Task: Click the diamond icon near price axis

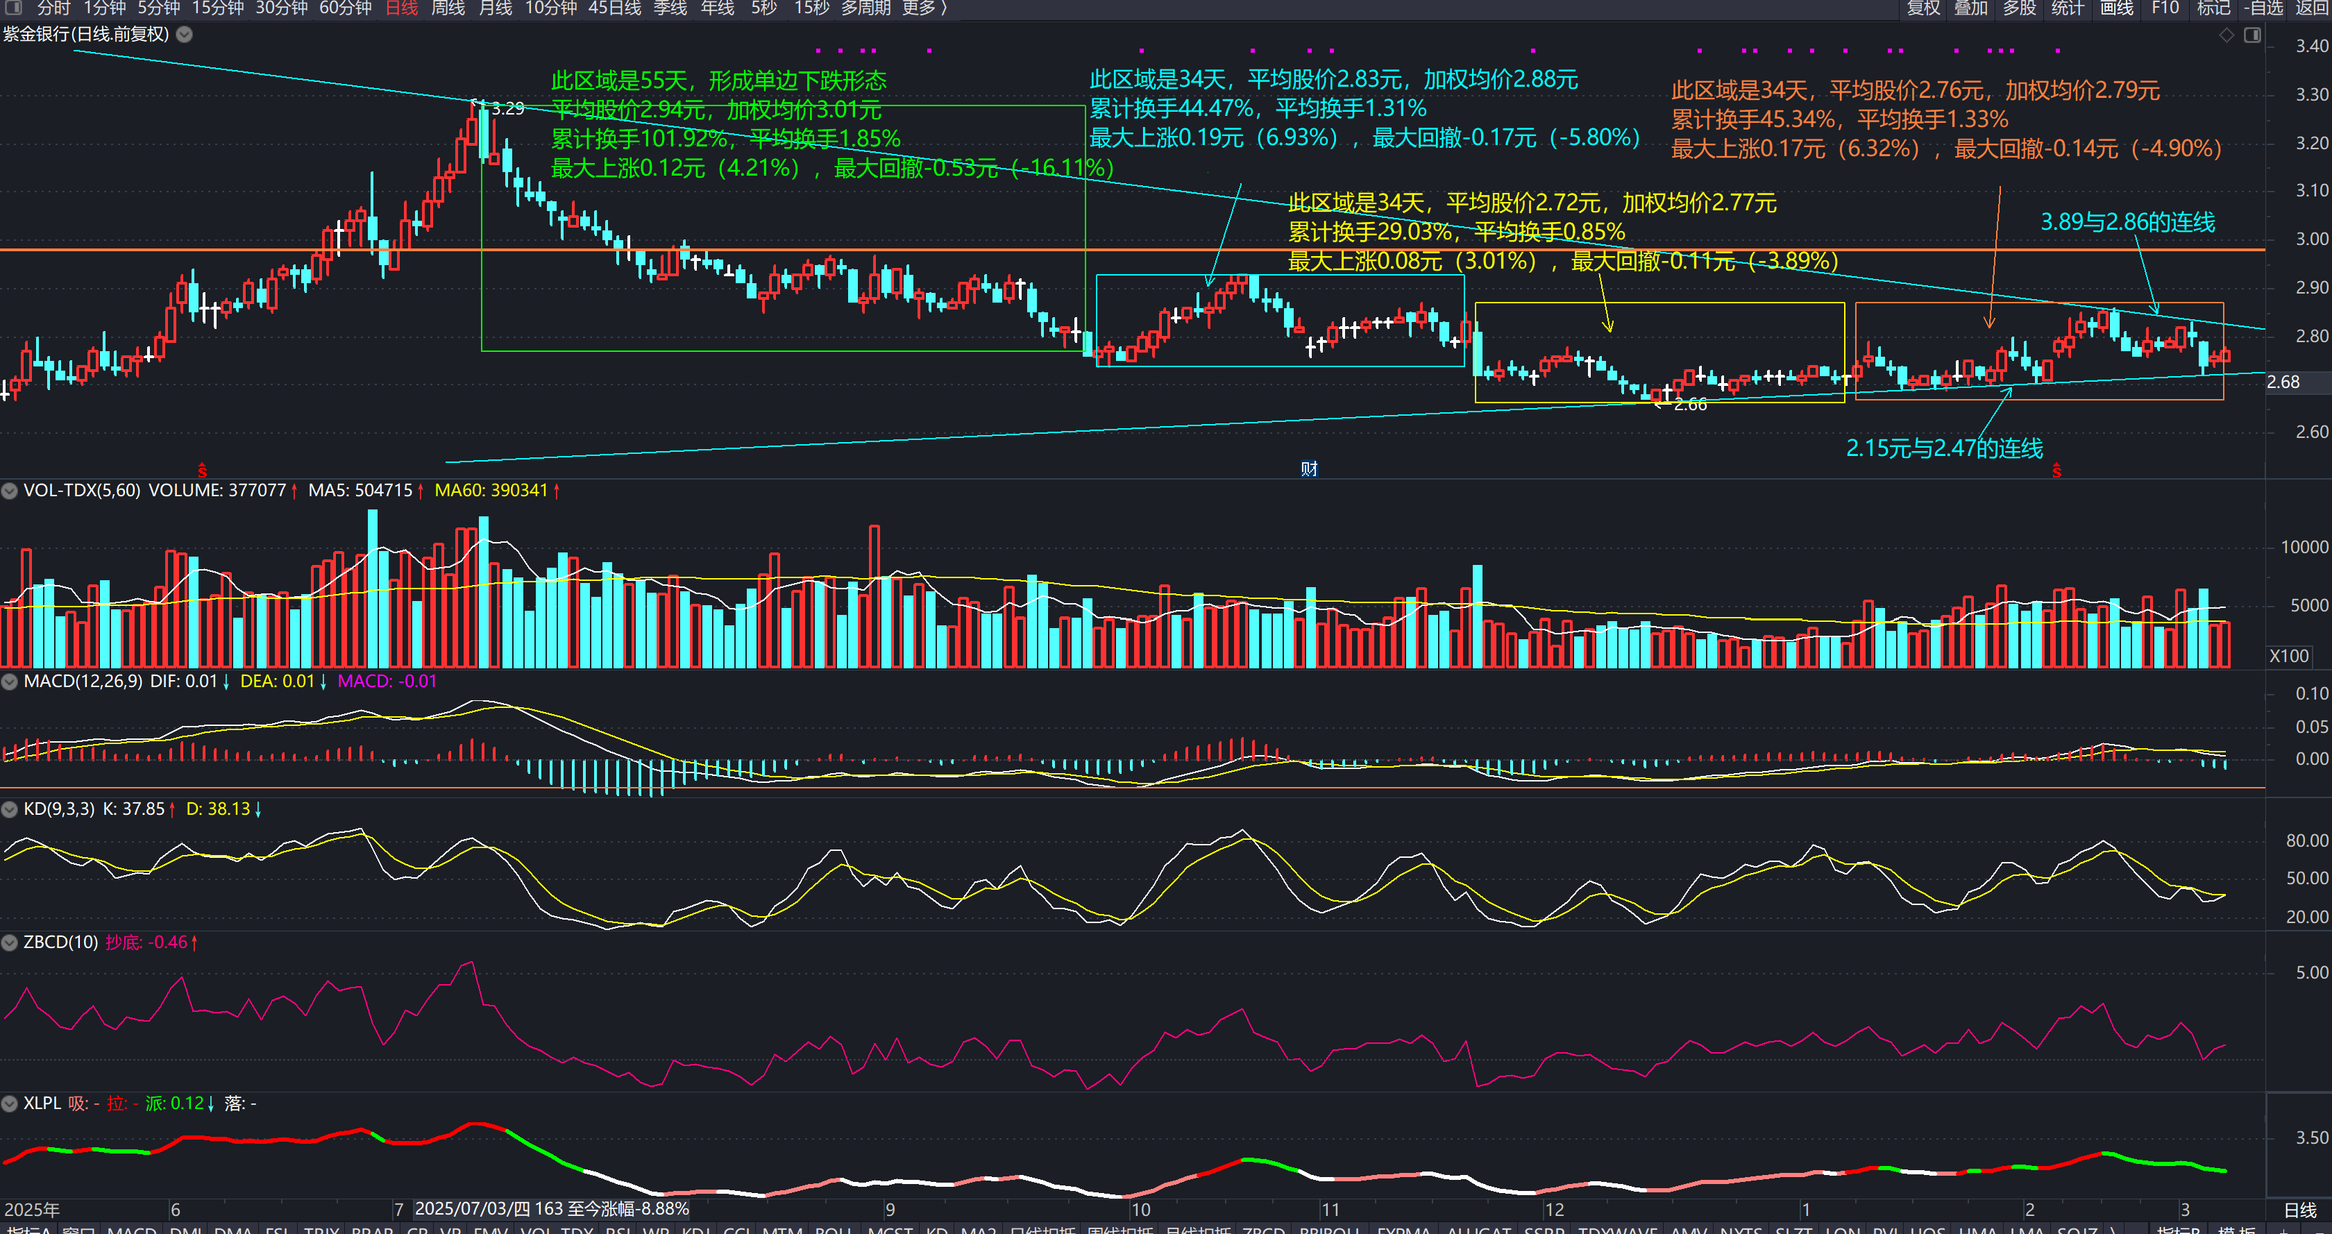Action: (2226, 35)
